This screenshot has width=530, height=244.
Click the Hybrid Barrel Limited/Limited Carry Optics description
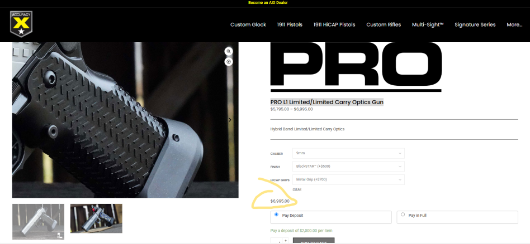coord(307,129)
